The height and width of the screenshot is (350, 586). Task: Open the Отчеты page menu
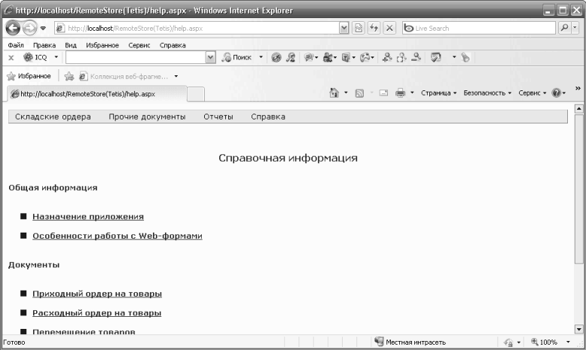tap(218, 117)
